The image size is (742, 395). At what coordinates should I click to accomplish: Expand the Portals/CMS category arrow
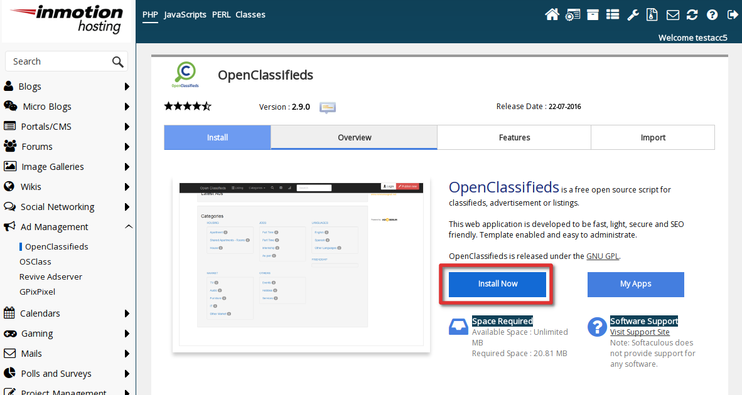(127, 127)
